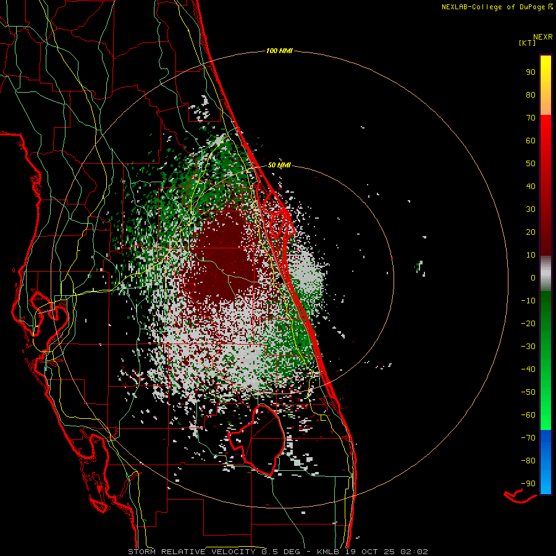Click the STORM RELATIVE VELOCITY caption text
Viewport: 556px width, 556px height.
click(x=193, y=552)
